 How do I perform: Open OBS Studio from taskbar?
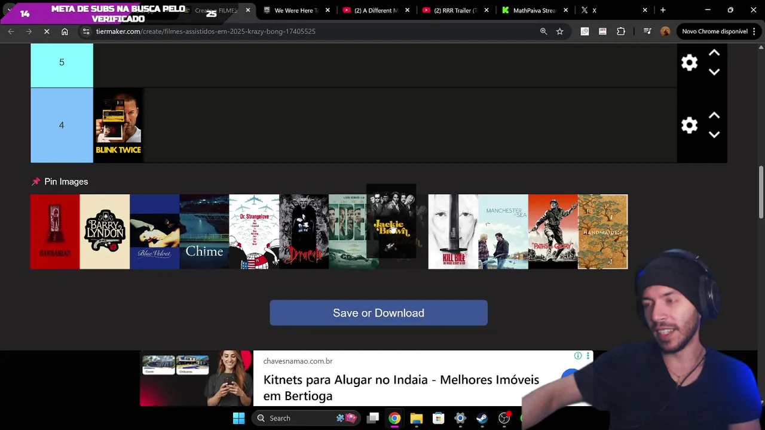click(504, 418)
